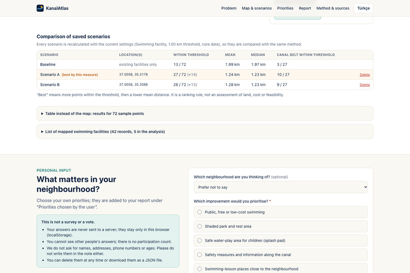
Task: Click the '1.99 km' mean value
Action: click(x=232, y=65)
